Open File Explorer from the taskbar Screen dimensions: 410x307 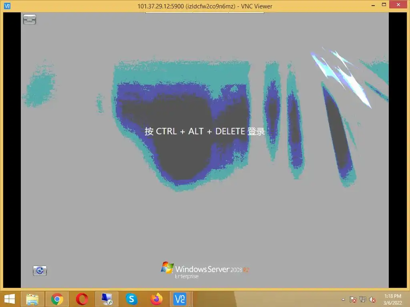coord(32,299)
